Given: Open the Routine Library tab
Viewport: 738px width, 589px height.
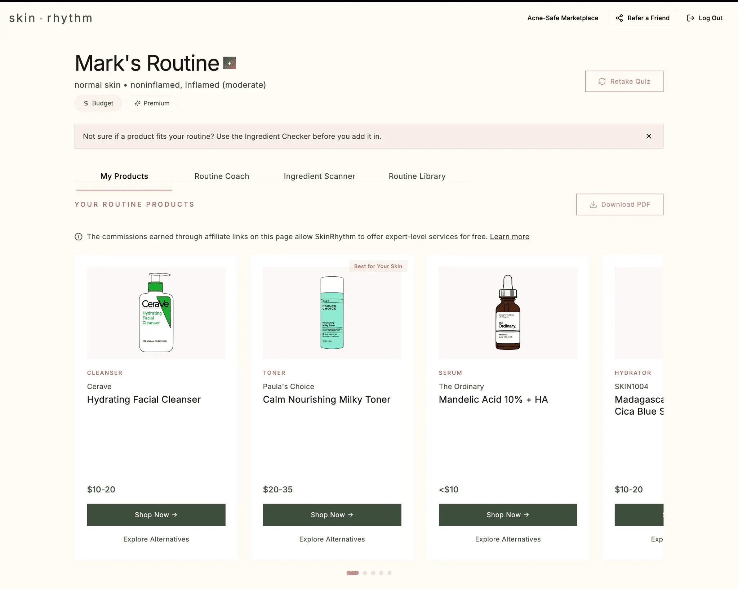Looking at the screenshot, I should (x=417, y=176).
